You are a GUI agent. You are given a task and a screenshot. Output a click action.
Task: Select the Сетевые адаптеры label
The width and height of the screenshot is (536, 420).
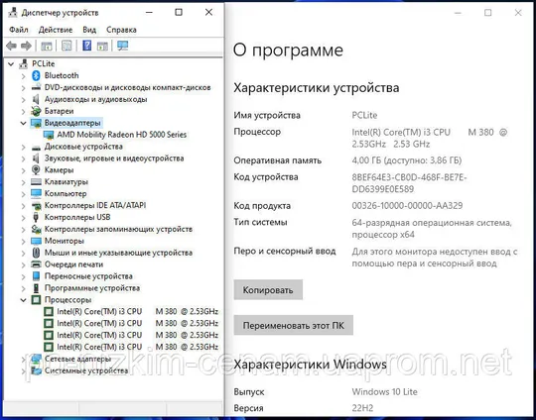click(x=78, y=359)
